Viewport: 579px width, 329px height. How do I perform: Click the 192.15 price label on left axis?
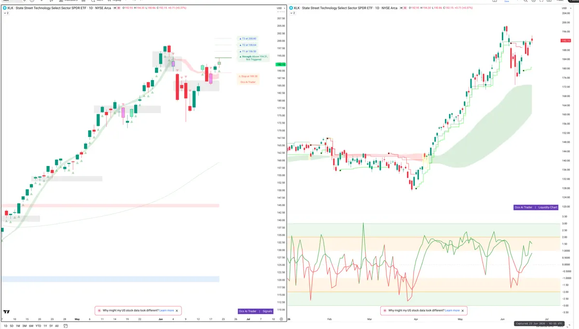pyautogui.click(x=280, y=64)
